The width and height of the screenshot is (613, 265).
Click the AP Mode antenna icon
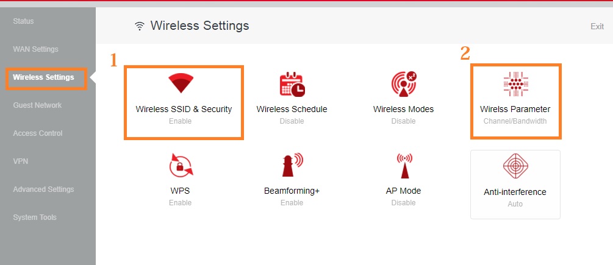coord(404,166)
